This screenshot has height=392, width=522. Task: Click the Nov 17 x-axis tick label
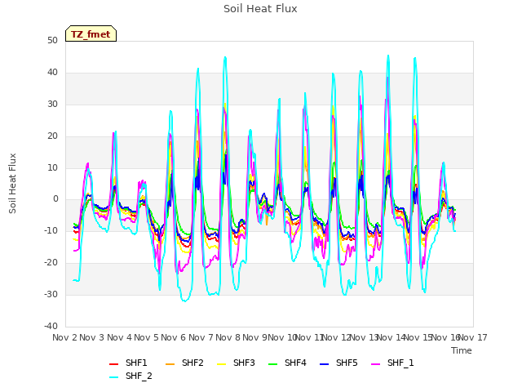point(473,337)
